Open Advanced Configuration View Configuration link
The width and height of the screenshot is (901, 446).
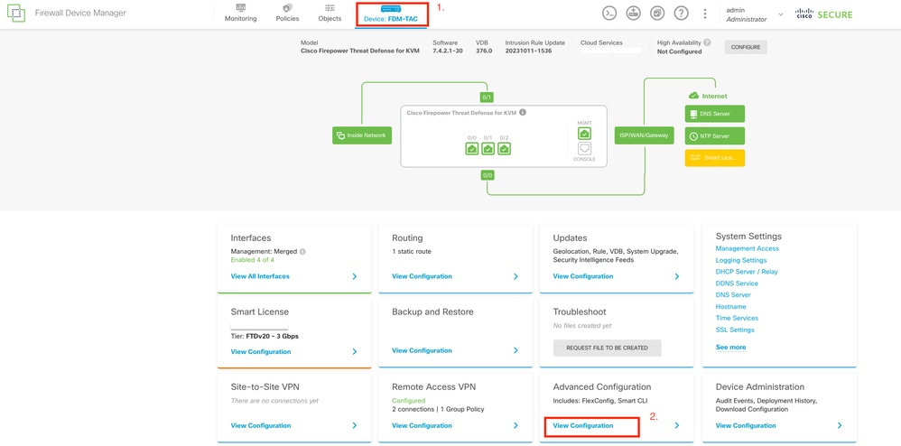(582, 426)
